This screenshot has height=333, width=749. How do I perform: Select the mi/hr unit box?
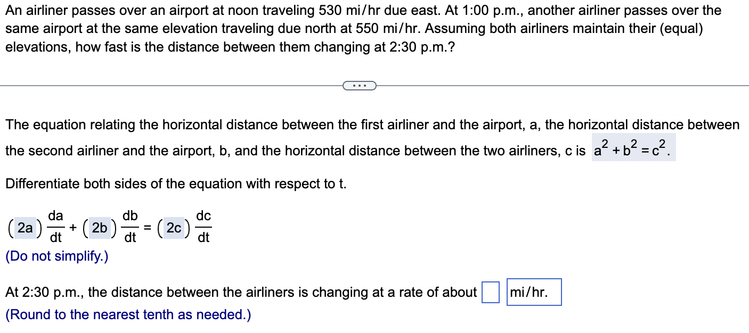tap(533, 292)
